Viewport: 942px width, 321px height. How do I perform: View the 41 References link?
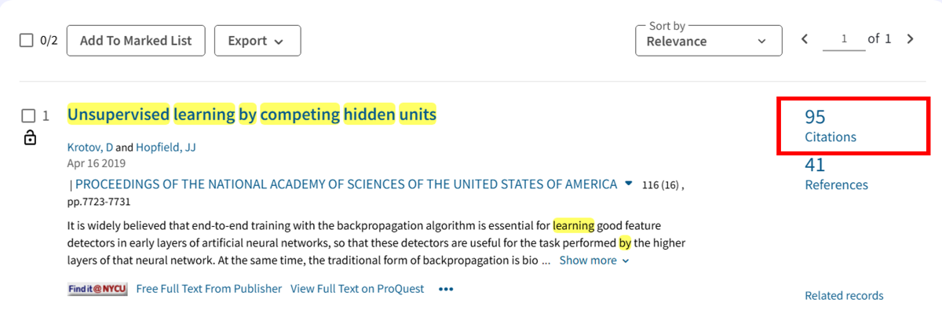[x=836, y=174]
